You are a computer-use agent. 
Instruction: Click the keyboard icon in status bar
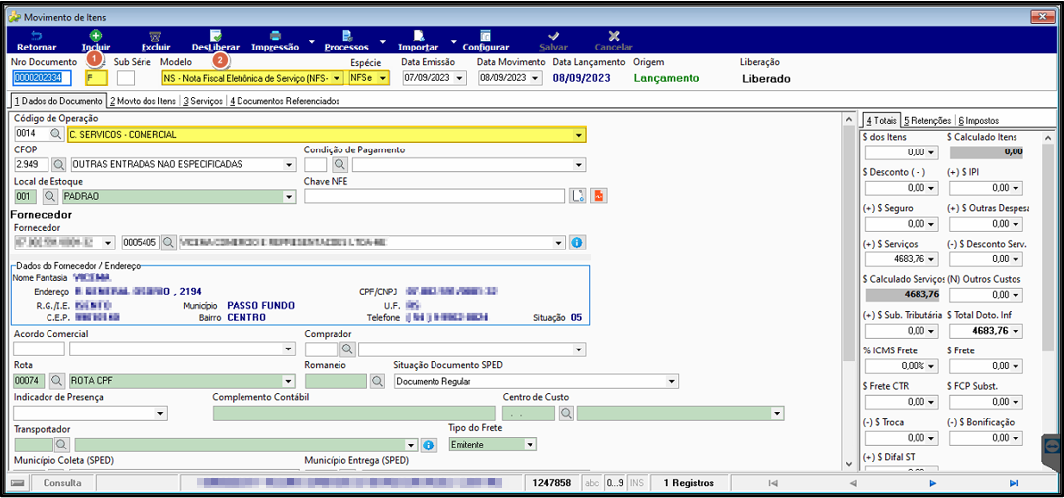pyautogui.click(x=19, y=483)
